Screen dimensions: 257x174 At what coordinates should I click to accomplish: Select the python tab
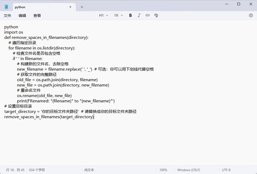click(x=40, y=7)
